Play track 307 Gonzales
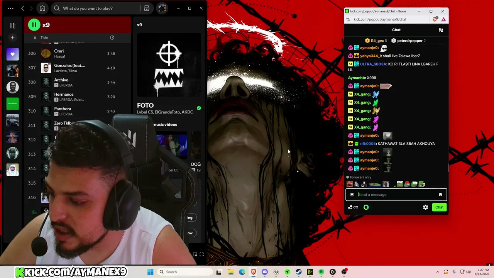The image size is (494, 278). point(77,68)
